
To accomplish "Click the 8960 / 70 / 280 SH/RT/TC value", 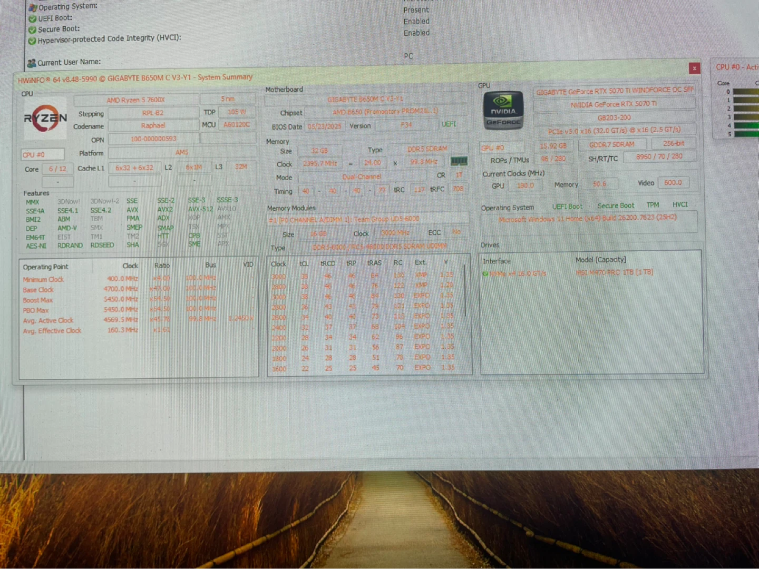I will [659, 156].
